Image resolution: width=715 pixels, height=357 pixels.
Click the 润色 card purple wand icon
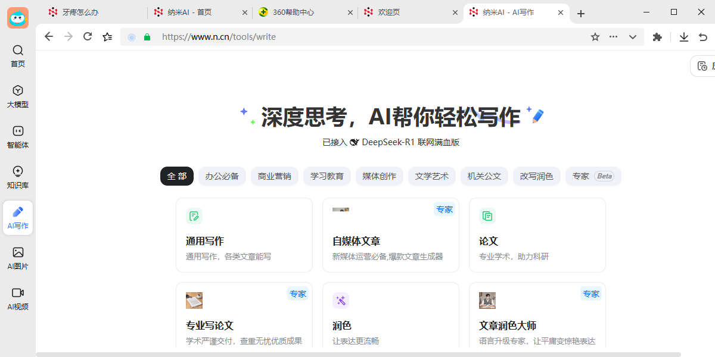tap(341, 300)
